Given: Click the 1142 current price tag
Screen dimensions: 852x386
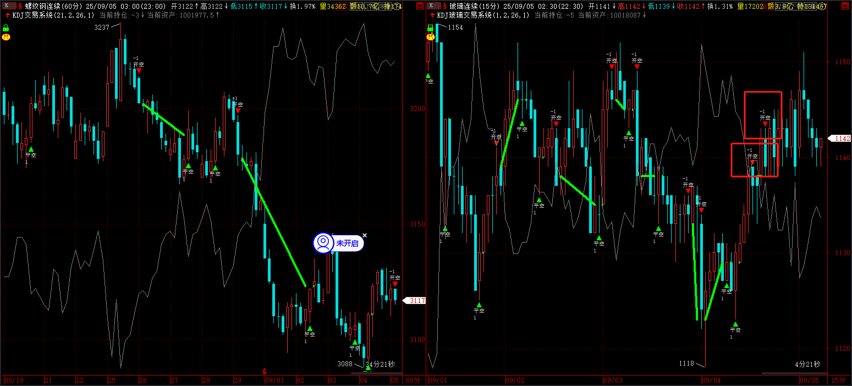Looking at the screenshot, I should pos(840,139).
